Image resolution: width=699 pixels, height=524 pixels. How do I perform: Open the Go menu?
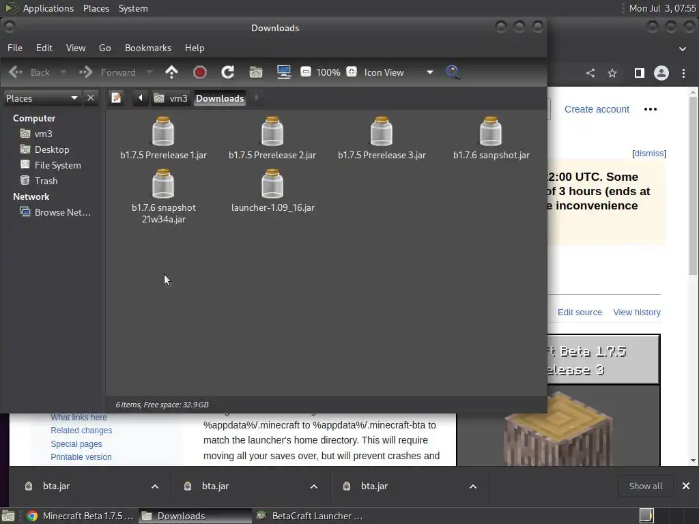(x=104, y=48)
